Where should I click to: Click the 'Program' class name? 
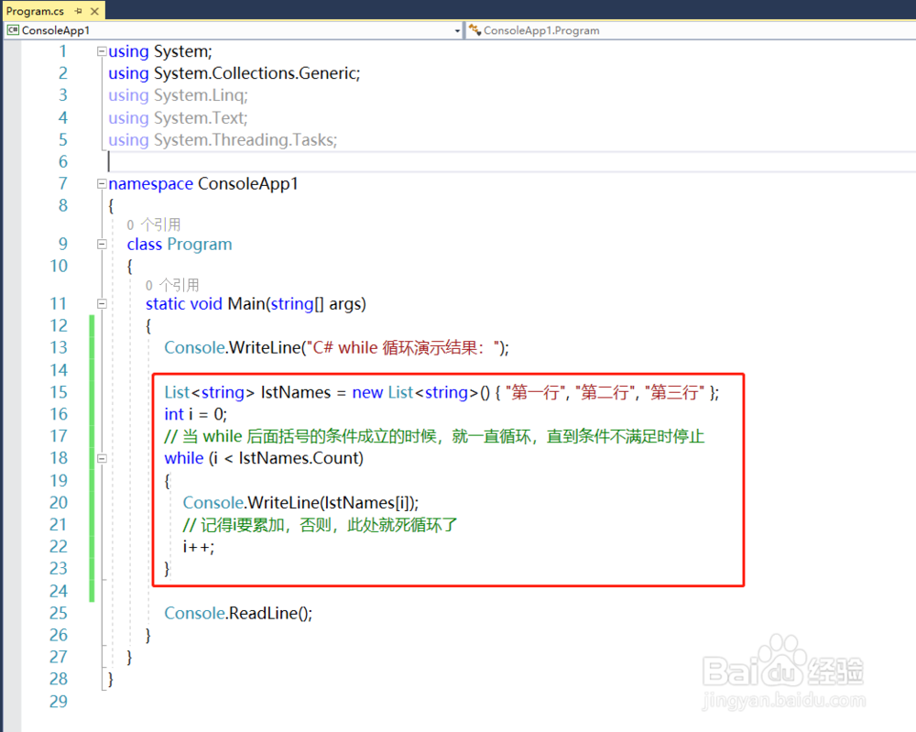[200, 245]
